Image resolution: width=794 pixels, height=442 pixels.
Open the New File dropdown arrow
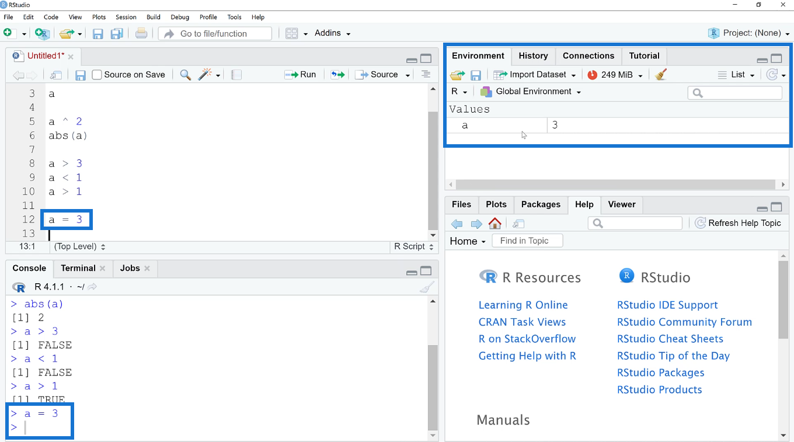click(x=24, y=34)
